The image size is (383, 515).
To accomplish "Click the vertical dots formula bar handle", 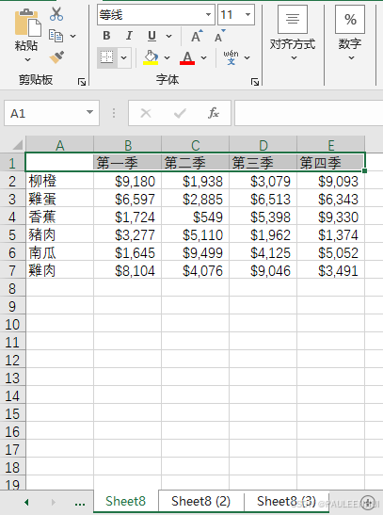I will 114,113.
